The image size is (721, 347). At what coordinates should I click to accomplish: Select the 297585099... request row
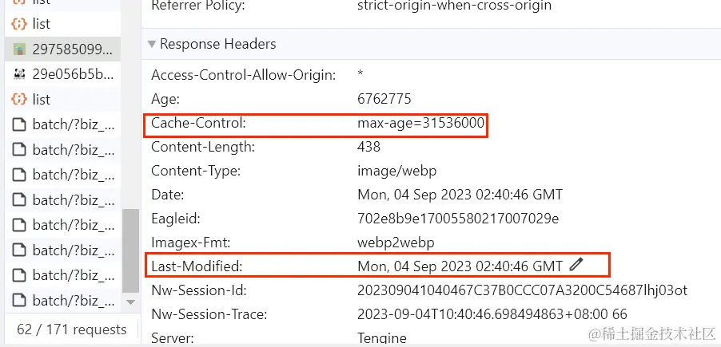62,49
